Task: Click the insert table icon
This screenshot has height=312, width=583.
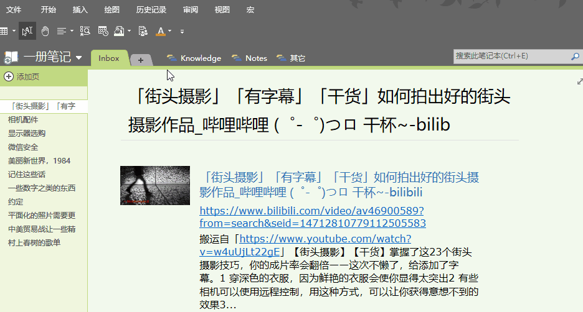Action: pos(4,31)
